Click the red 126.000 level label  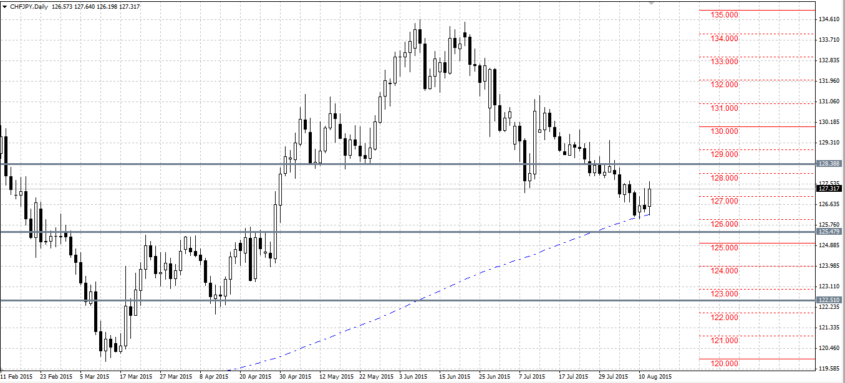click(x=726, y=224)
